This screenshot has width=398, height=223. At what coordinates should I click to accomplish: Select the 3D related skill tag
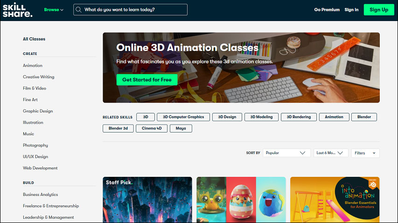click(146, 117)
